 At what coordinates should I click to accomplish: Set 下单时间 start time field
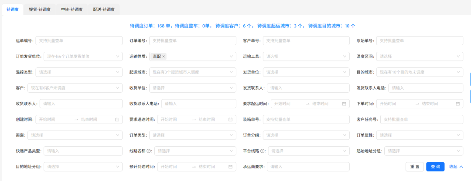tap(395, 104)
